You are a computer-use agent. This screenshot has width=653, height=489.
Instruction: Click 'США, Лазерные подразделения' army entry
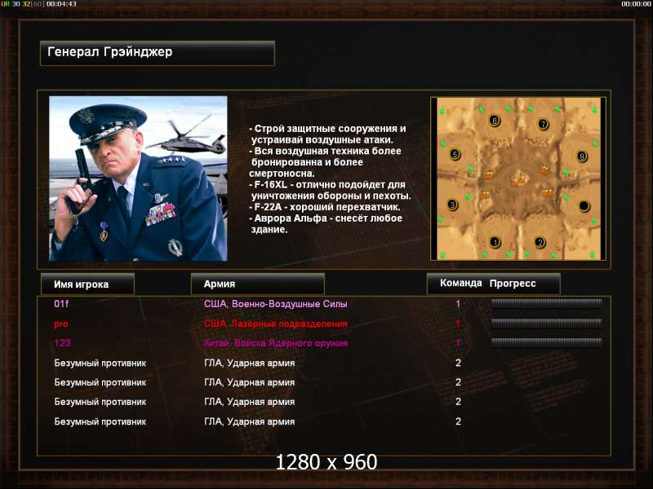[x=276, y=324]
